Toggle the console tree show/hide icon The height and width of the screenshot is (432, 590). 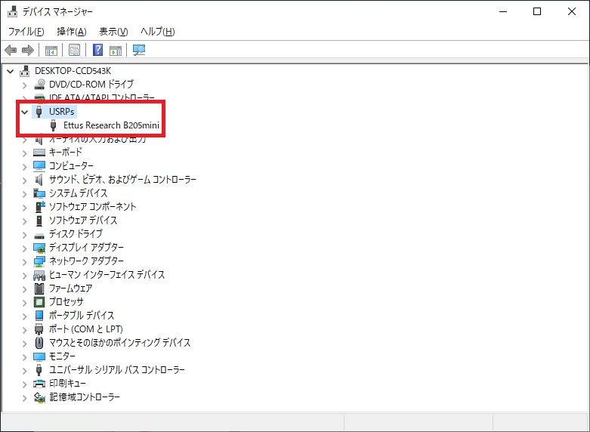(x=51, y=51)
